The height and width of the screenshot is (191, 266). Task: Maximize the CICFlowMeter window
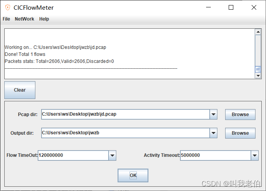pyautogui.click(x=231, y=7)
